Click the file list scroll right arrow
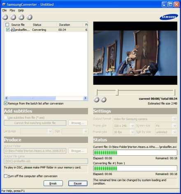The image size is (181, 194). pyautogui.click(x=85, y=98)
